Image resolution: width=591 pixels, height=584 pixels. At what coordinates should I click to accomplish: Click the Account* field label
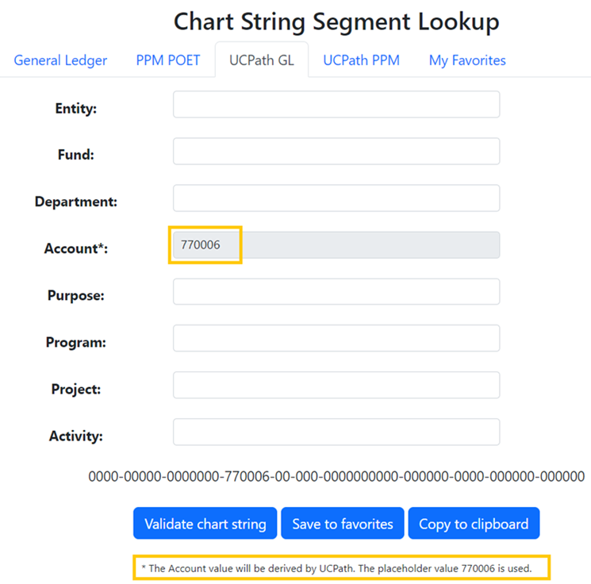pos(76,248)
